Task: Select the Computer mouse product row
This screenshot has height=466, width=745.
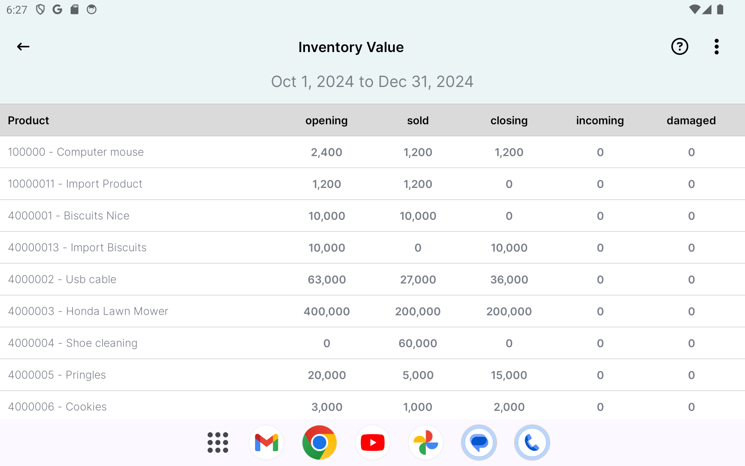Action: 76,152
